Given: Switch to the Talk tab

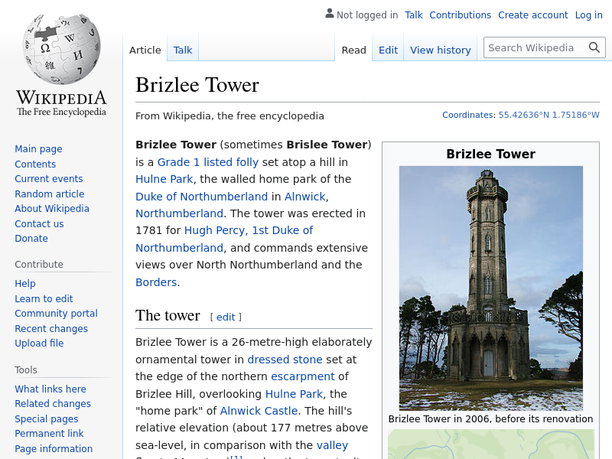Looking at the screenshot, I should (x=183, y=50).
